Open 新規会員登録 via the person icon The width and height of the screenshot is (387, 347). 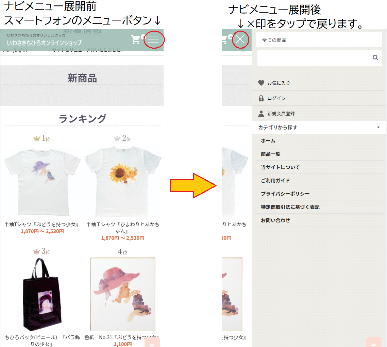tap(261, 114)
